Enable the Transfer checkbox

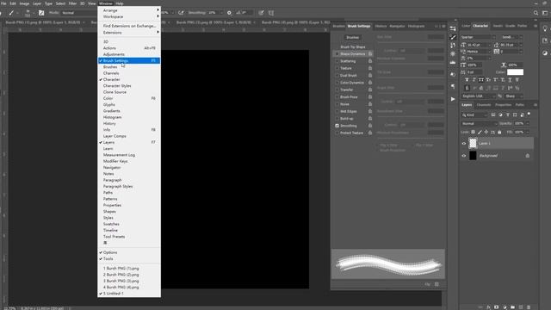(337, 90)
